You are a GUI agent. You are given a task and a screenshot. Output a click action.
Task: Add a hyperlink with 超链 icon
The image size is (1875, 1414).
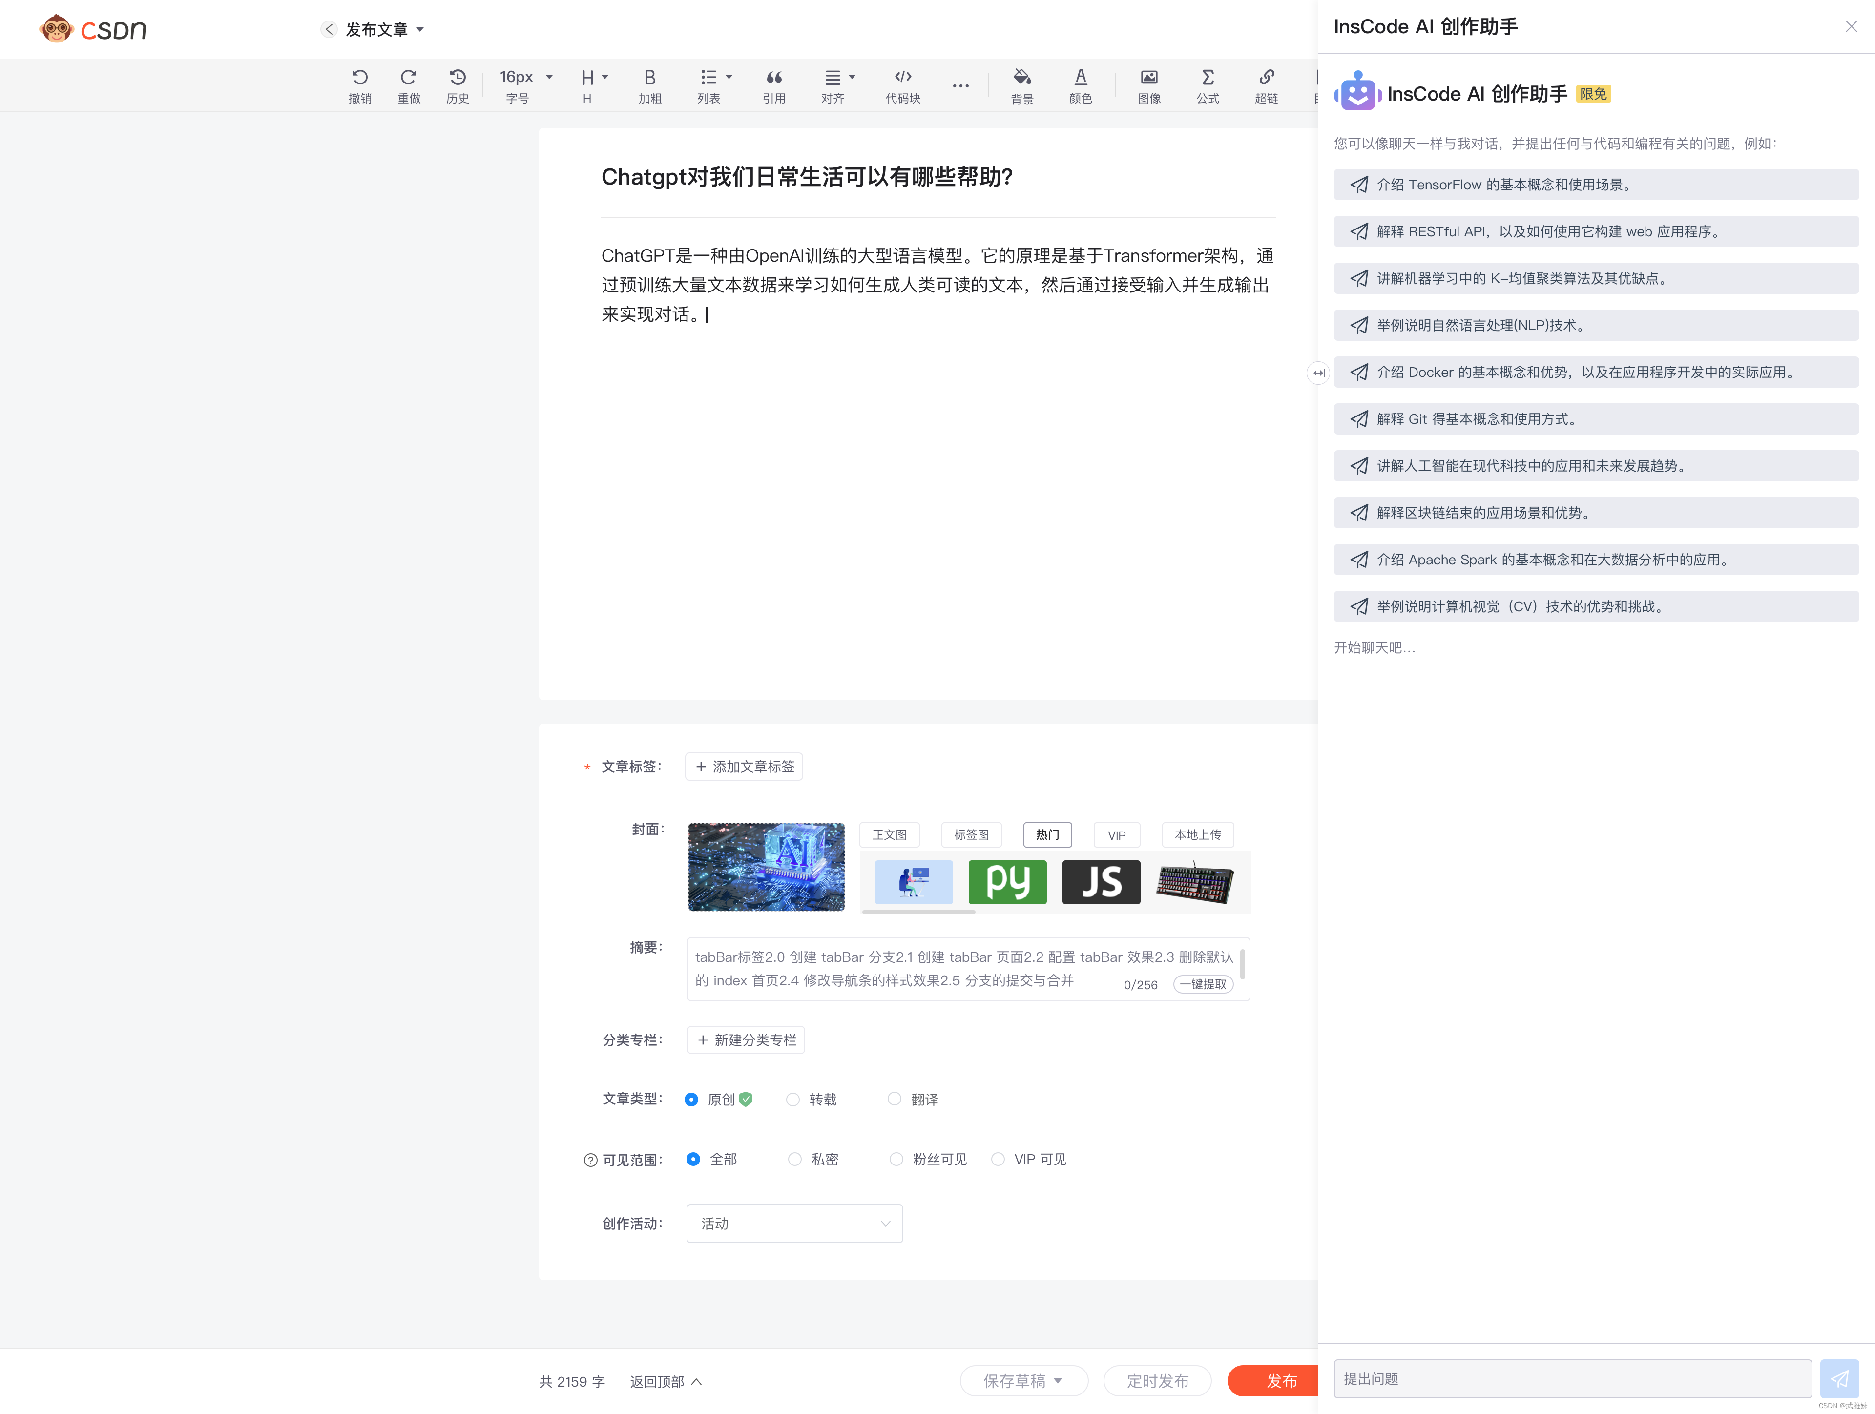pos(1266,85)
